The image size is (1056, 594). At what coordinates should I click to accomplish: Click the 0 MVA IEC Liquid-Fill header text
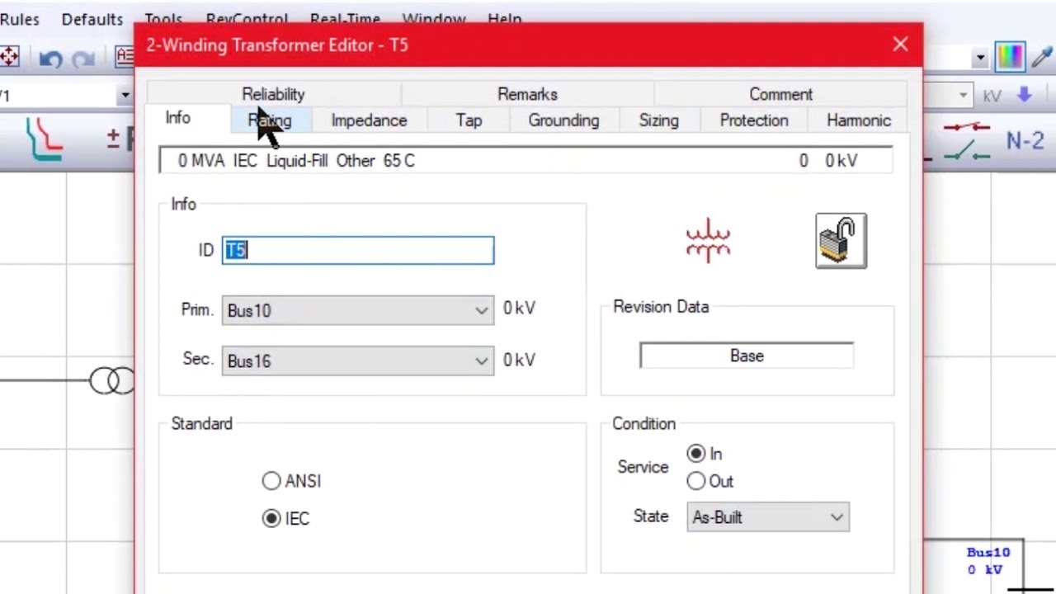(296, 161)
